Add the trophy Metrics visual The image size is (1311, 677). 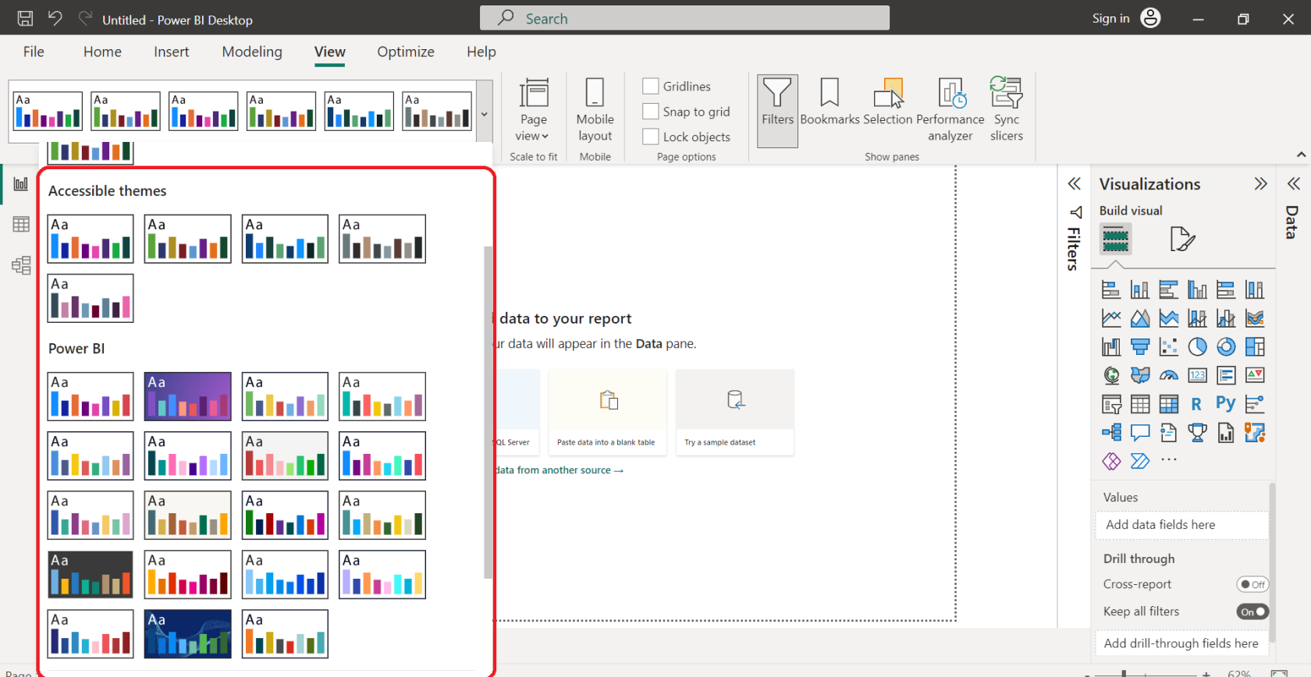1197,432
